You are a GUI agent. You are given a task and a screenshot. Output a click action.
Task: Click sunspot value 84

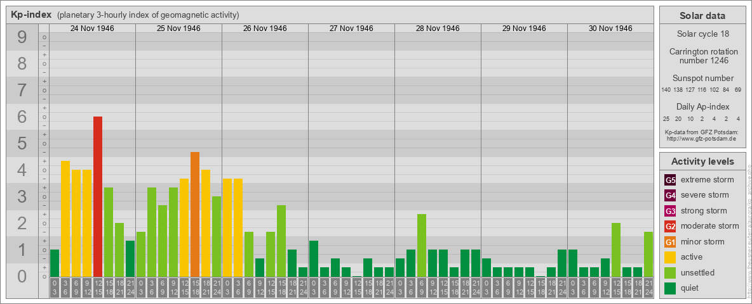pyautogui.click(x=726, y=90)
